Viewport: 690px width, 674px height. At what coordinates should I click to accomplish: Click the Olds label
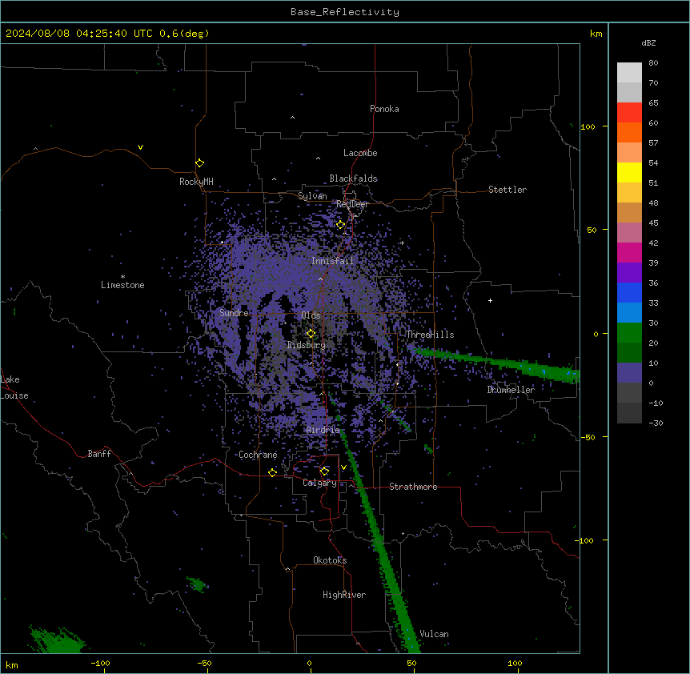point(311,315)
